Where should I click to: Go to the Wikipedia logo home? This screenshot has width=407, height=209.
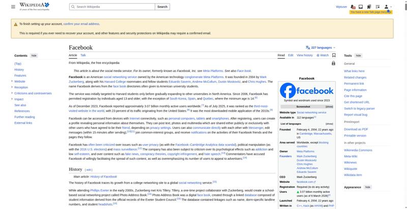point(34,7)
